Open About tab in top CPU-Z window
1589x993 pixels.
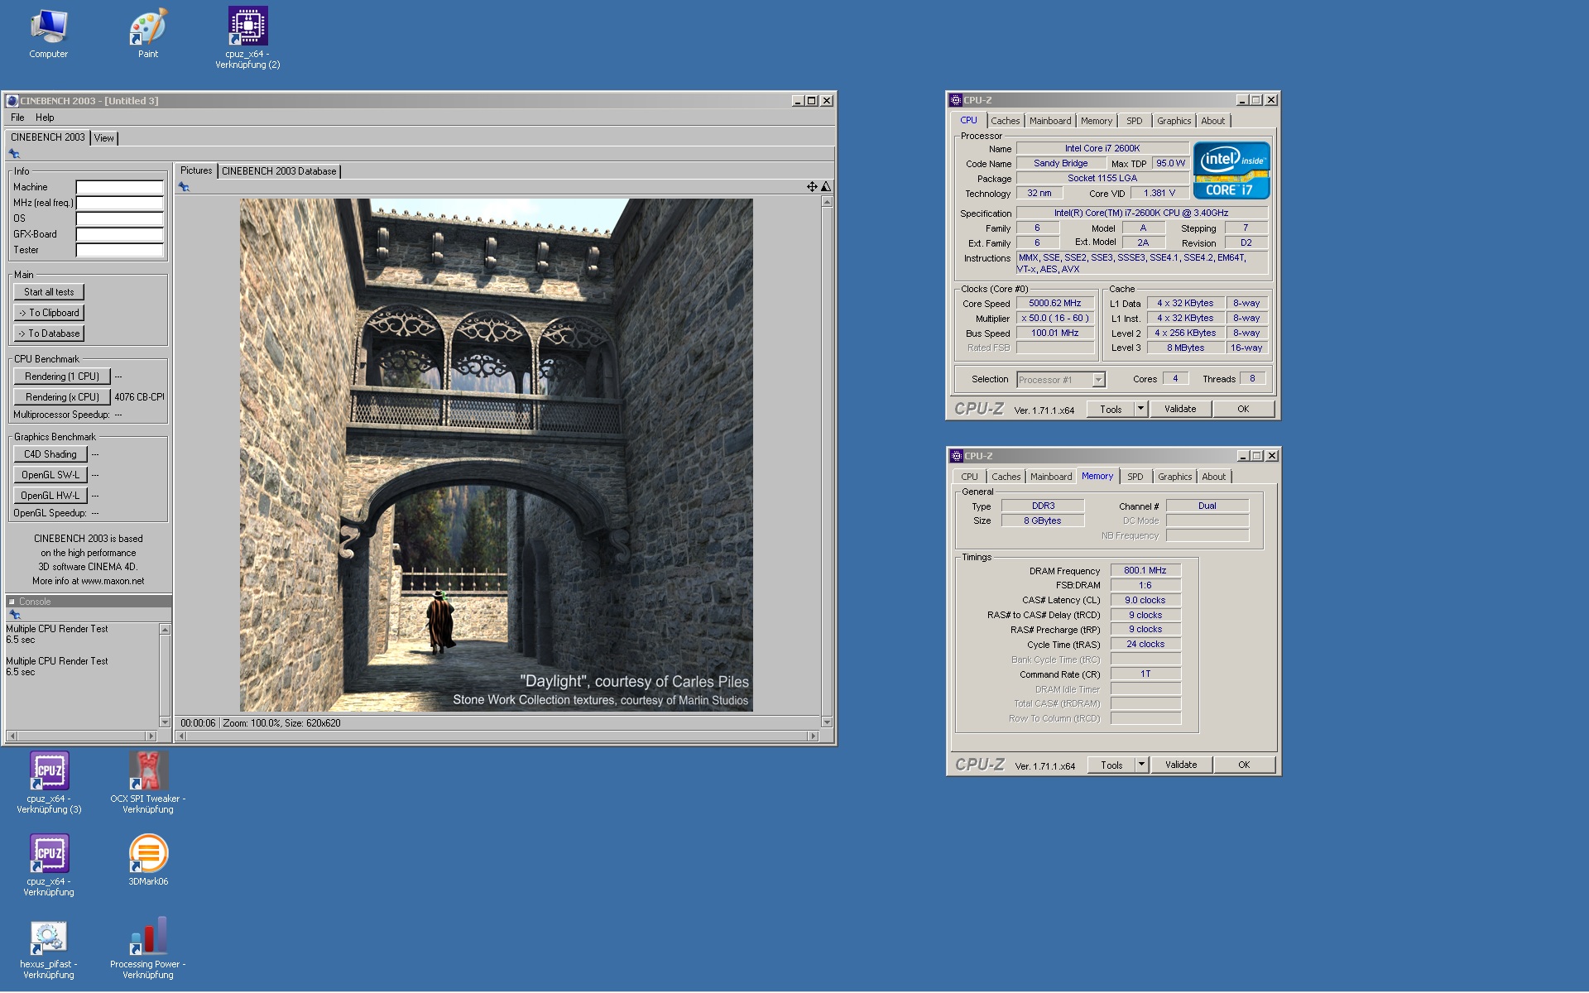tap(1212, 121)
